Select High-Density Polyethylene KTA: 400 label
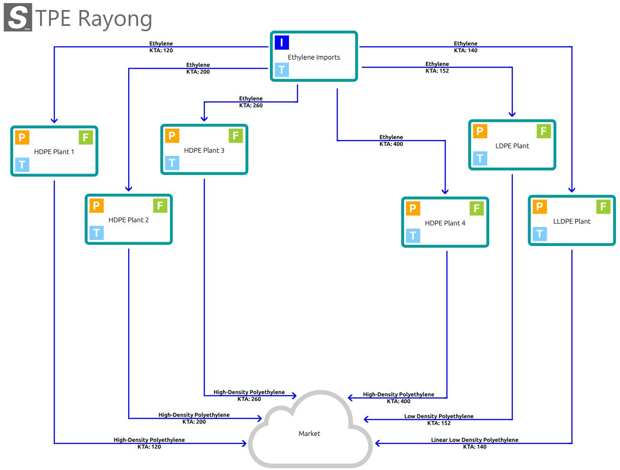This screenshot has width=620, height=470. (x=399, y=398)
